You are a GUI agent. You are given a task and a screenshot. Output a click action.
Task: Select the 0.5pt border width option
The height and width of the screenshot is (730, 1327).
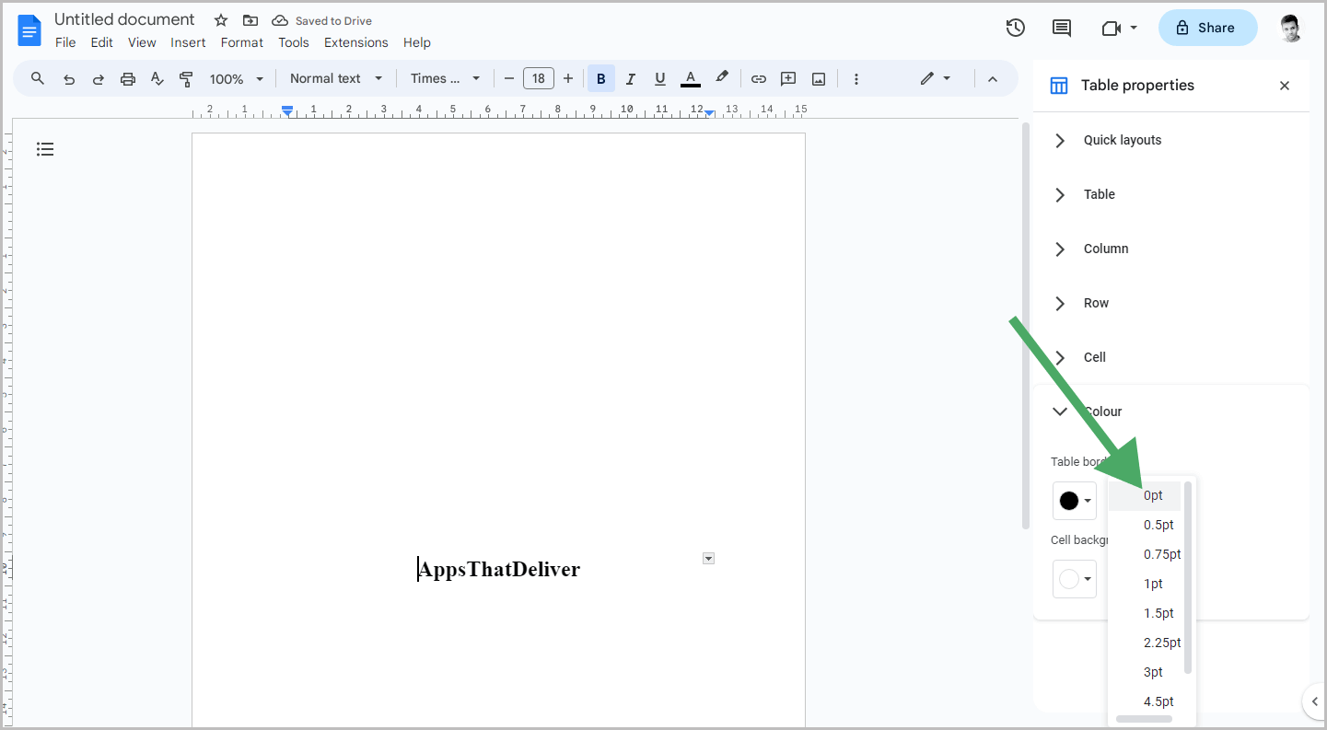click(x=1158, y=525)
